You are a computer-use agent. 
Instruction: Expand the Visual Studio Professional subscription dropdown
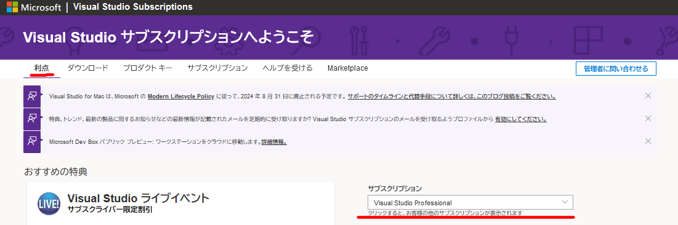(x=470, y=202)
